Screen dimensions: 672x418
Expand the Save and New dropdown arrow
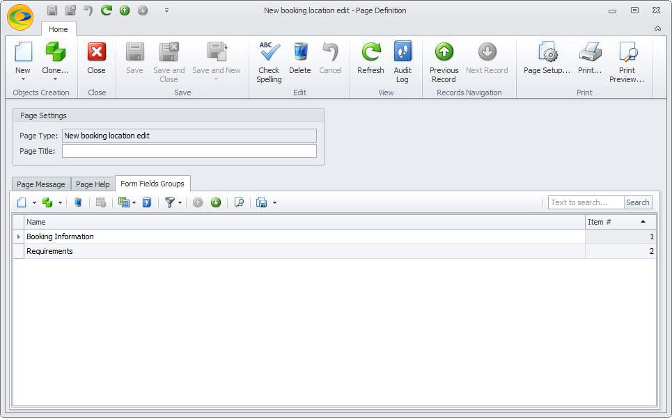coord(217,79)
